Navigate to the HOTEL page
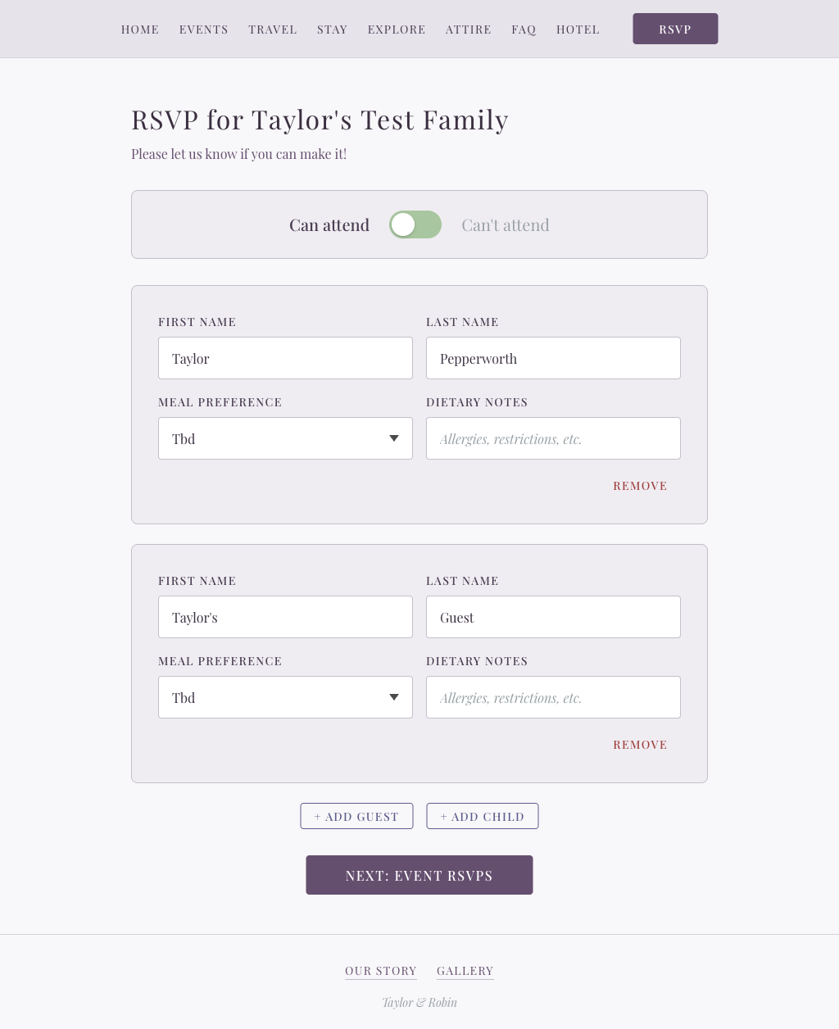The height and width of the screenshot is (1029, 839). [578, 29]
